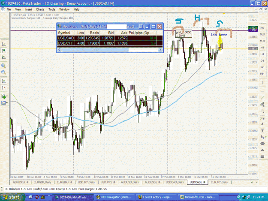This screenshot has height=201, width=268.
Task: Select the USD/CAD position row
Action: pyautogui.click(x=110, y=38)
